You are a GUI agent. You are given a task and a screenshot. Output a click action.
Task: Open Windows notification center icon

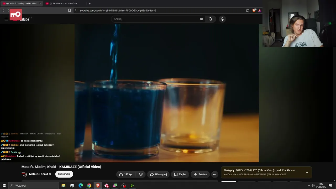tap(330, 186)
